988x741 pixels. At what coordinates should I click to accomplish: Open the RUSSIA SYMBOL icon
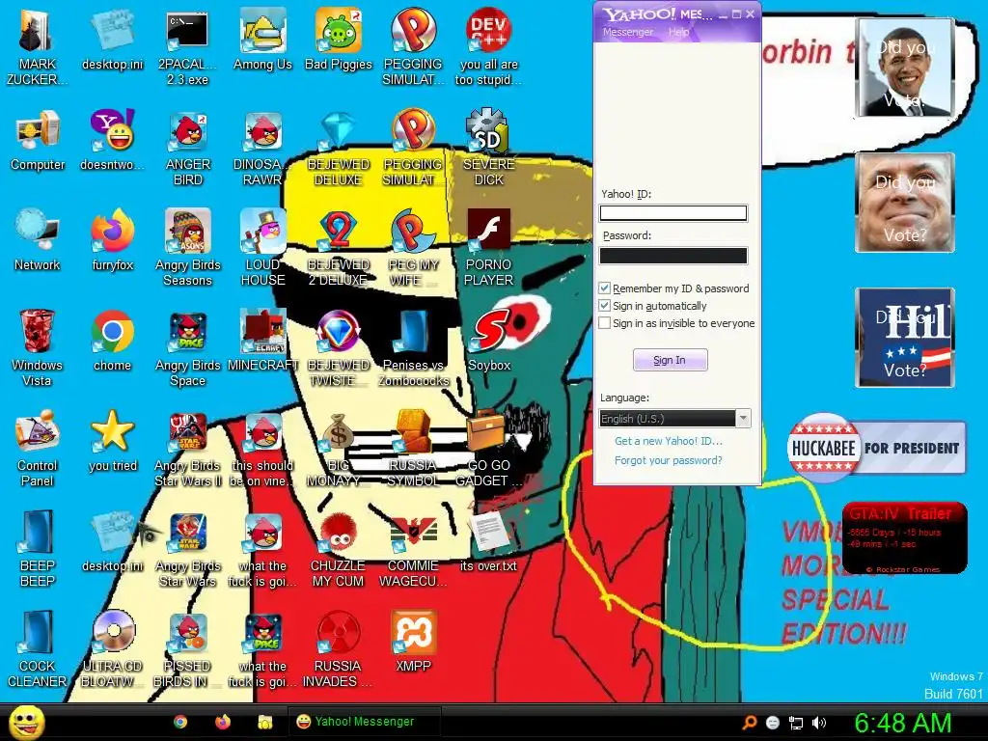(413, 449)
